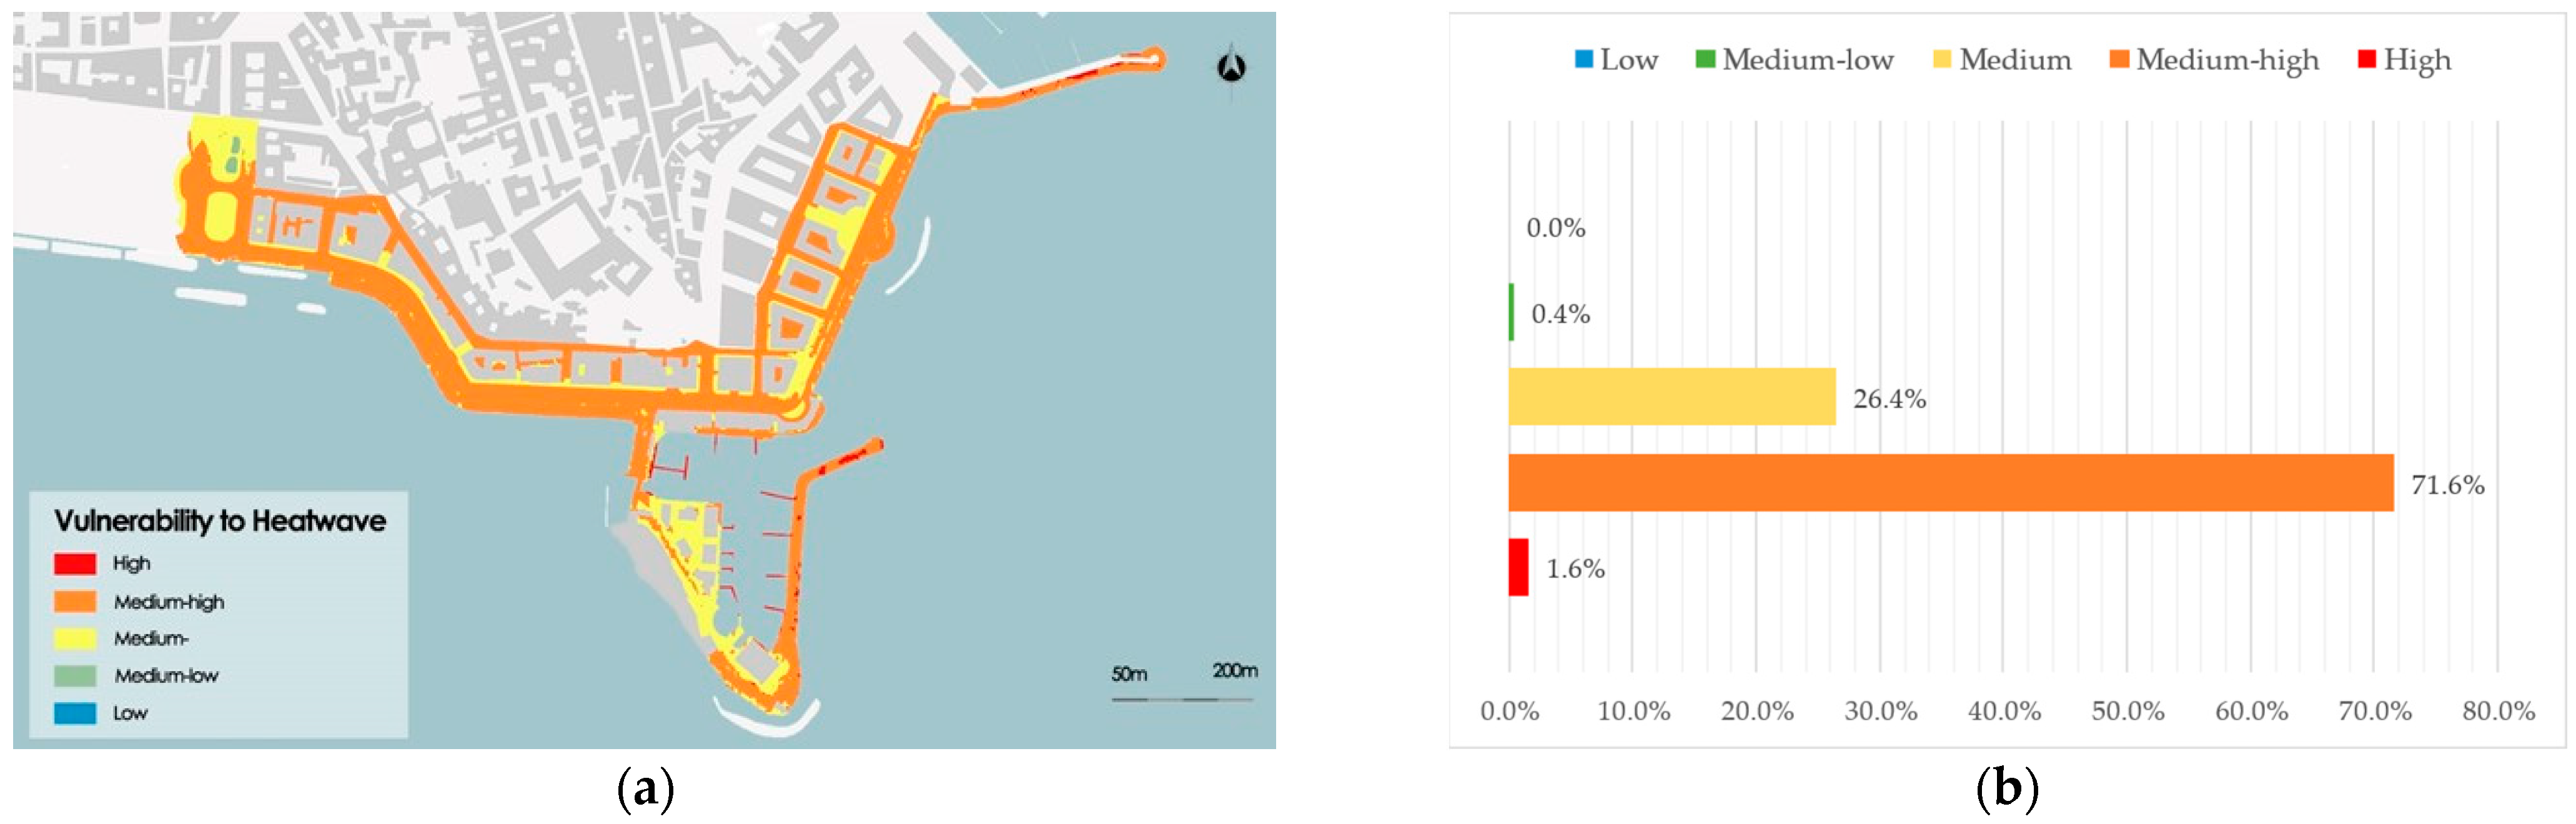Click green Medium-low marker in chart legend
Viewport: 2576px width, 824px height.
click(1706, 59)
